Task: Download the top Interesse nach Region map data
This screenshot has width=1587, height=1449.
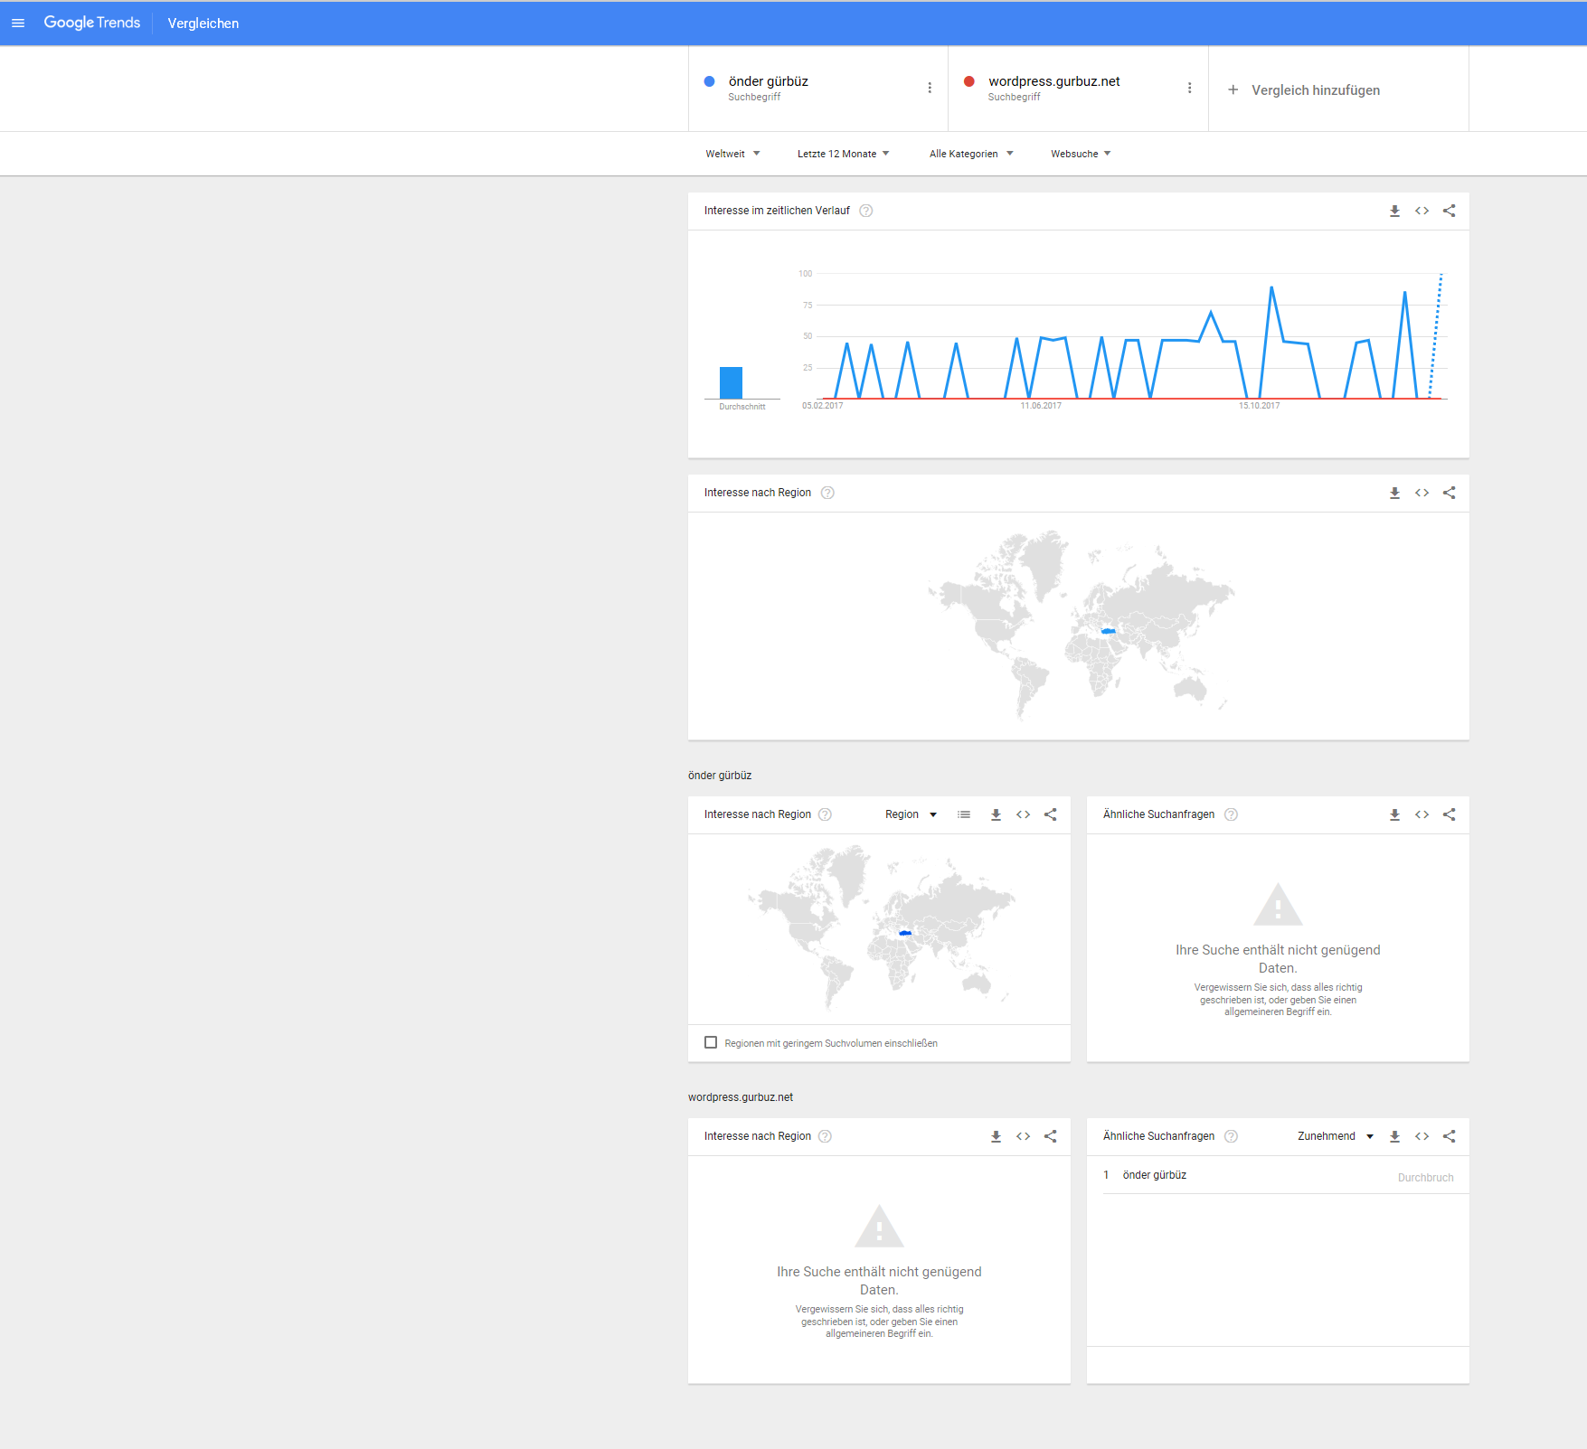Action: [x=1394, y=493]
